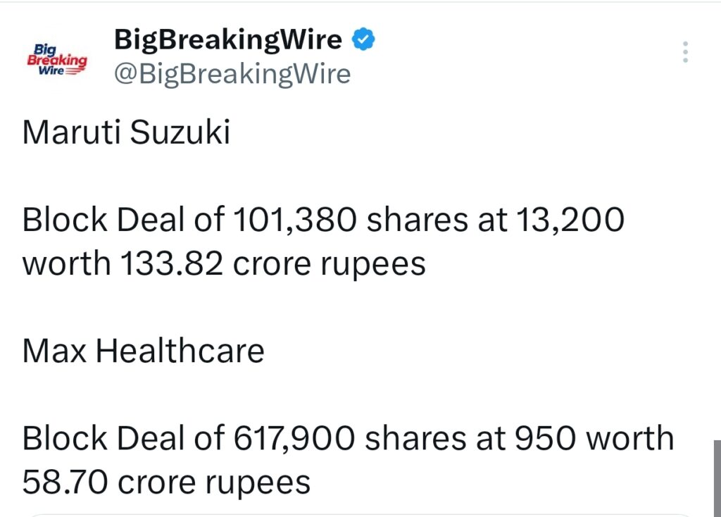Select the Maruti Suzuki text line
721x517 pixels.
[125, 133]
